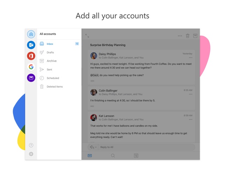
Task: Expand quoted text in Daisy Phillips message
Action: (92, 81)
